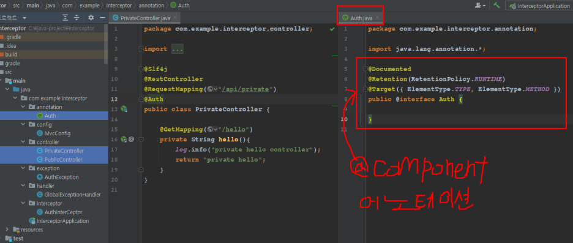The height and width of the screenshot is (243, 573).
Task: Open InterceptorApplication in project tree
Action: click(x=59, y=221)
